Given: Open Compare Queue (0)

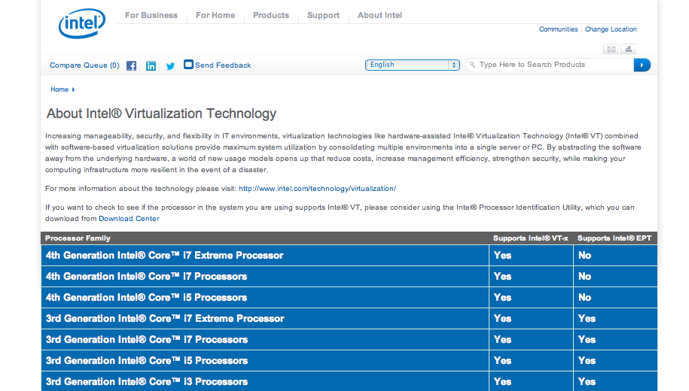Looking at the screenshot, I should pos(84,65).
